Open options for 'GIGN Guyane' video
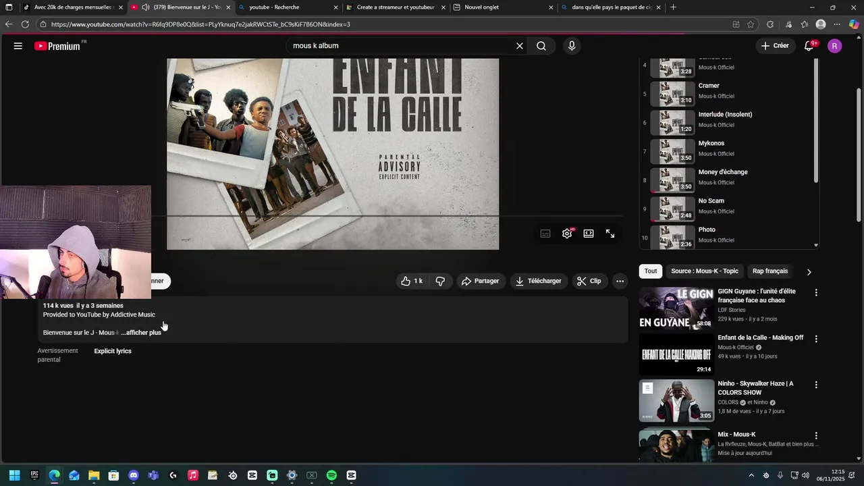This screenshot has height=486, width=864. click(816, 293)
